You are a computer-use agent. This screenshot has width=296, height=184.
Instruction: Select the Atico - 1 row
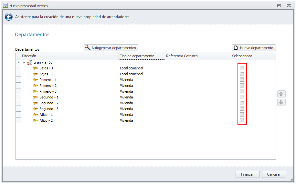pyautogui.click(x=146, y=115)
